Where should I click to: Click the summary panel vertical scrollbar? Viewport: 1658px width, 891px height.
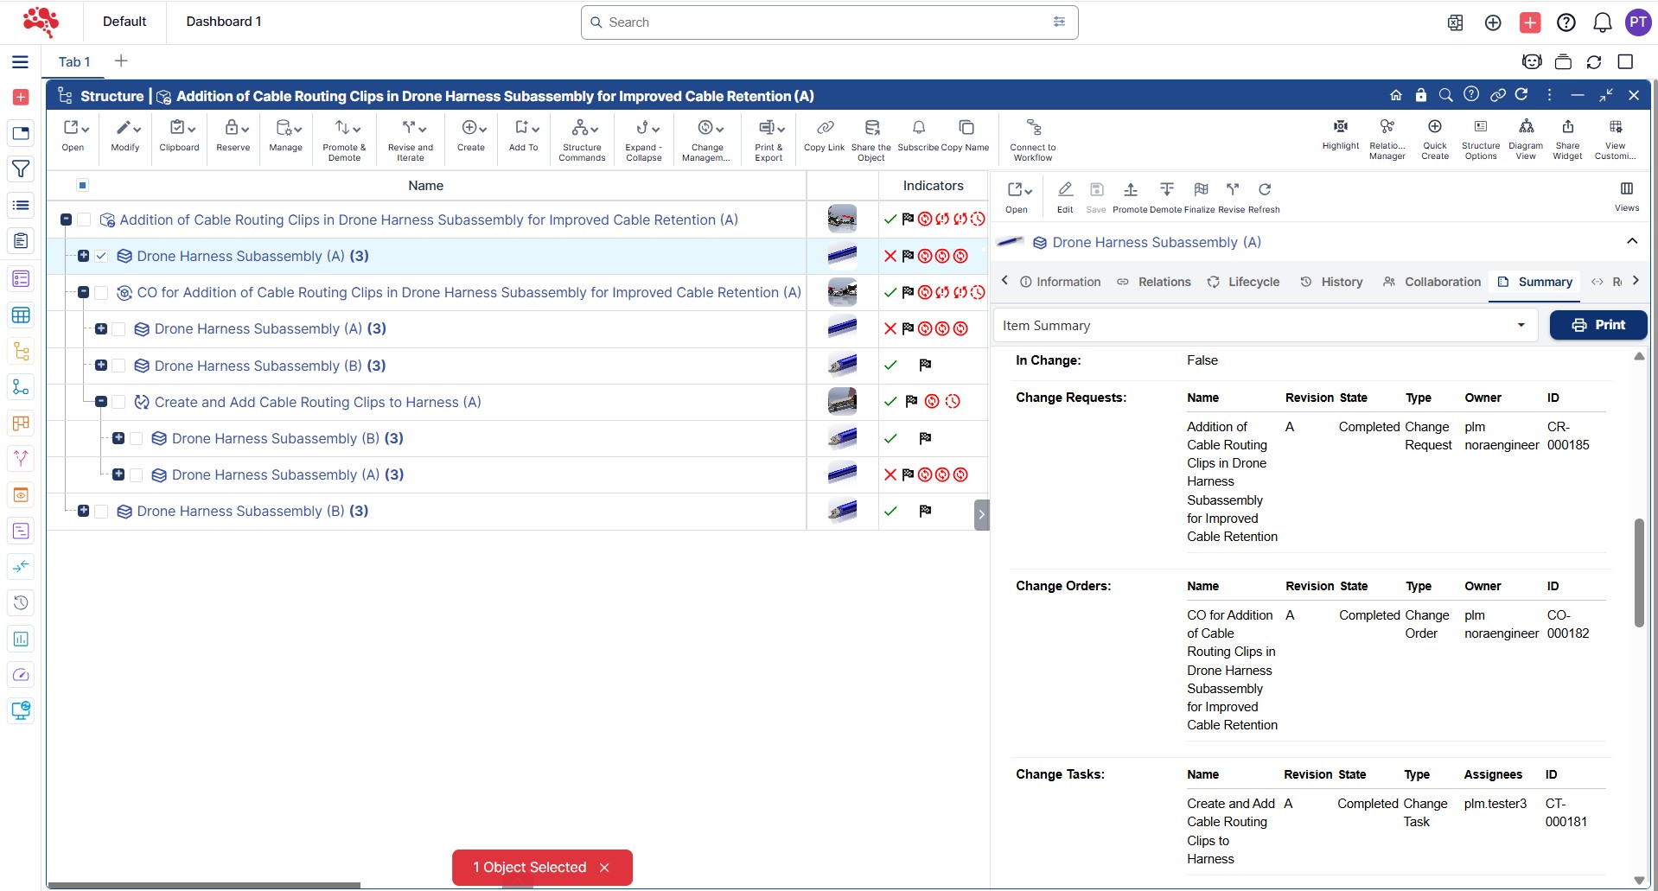[x=1638, y=572]
